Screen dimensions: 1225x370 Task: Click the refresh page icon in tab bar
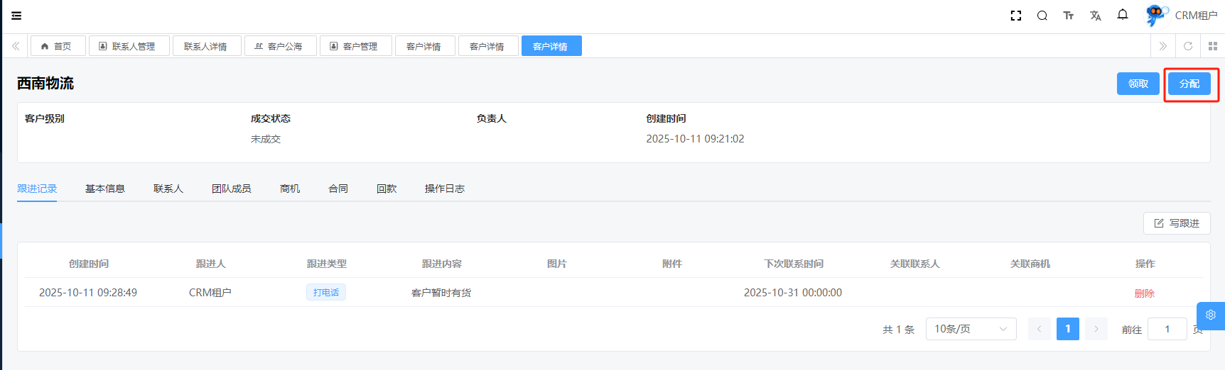click(x=1188, y=46)
